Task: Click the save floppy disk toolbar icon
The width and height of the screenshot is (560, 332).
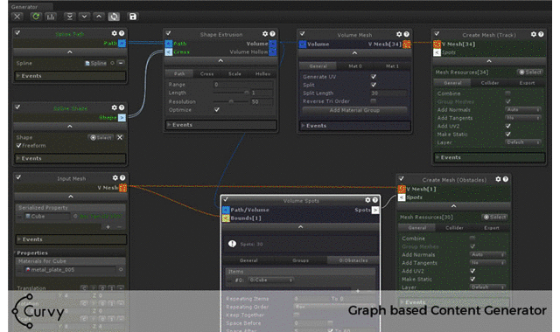Action: pyautogui.click(x=133, y=17)
